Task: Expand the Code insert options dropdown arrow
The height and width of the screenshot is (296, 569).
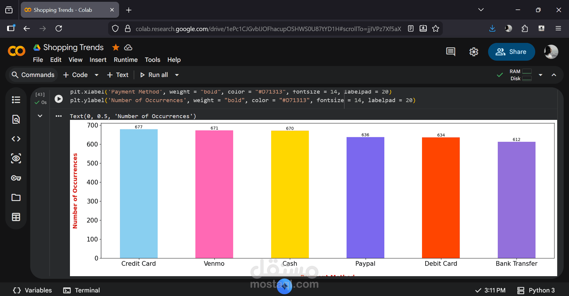Action: (97, 75)
